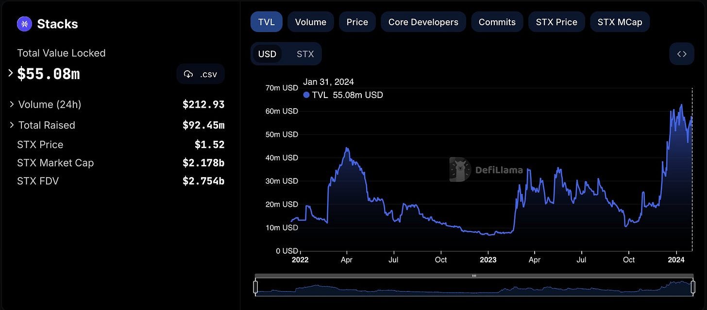Image resolution: width=707 pixels, height=310 pixels.
Task: Show the Price metric on chart
Action: pyautogui.click(x=357, y=22)
